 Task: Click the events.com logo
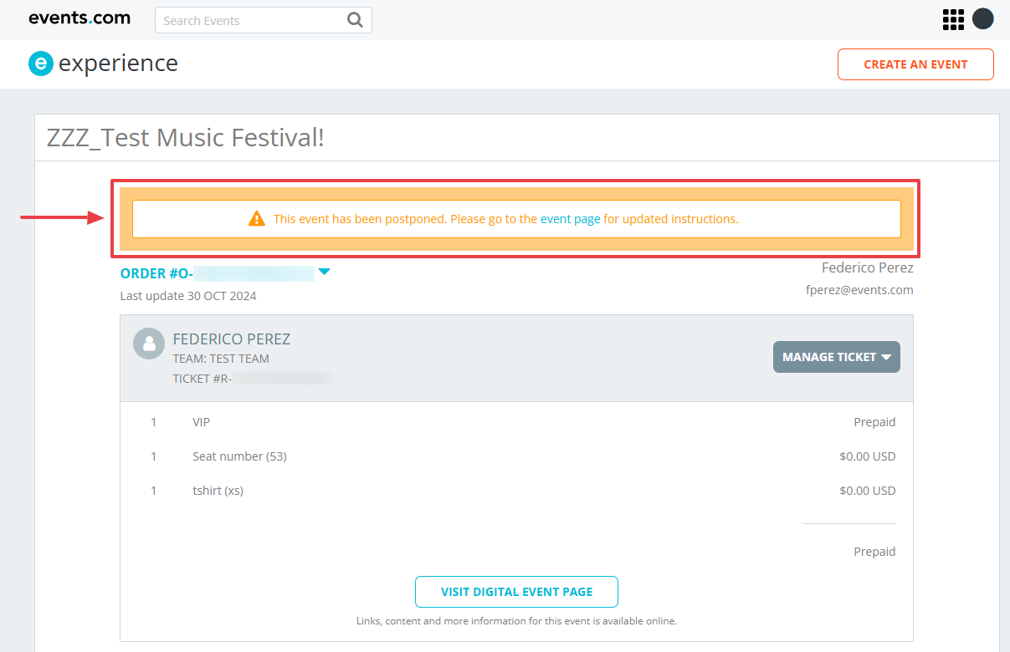pos(79,18)
